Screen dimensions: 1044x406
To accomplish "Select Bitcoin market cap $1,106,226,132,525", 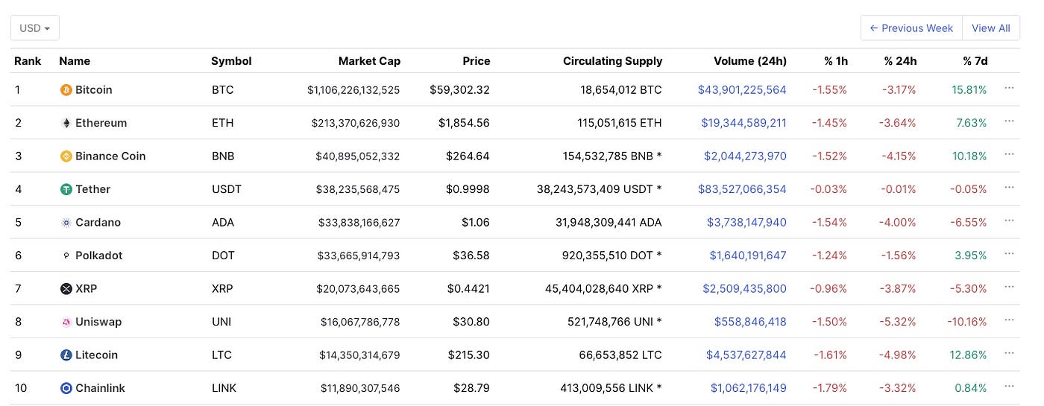I will click(353, 90).
